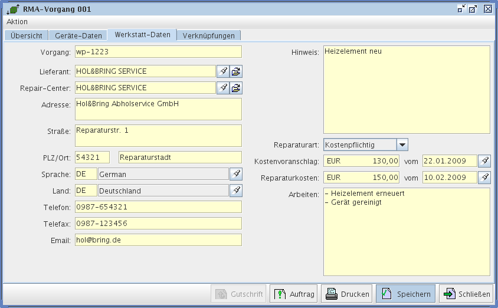Click inside the Hinweis text area
498x308 pixels.
tap(407, 90)
